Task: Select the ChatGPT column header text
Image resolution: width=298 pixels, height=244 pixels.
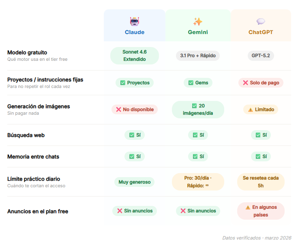Action: (x=261, y=32)
